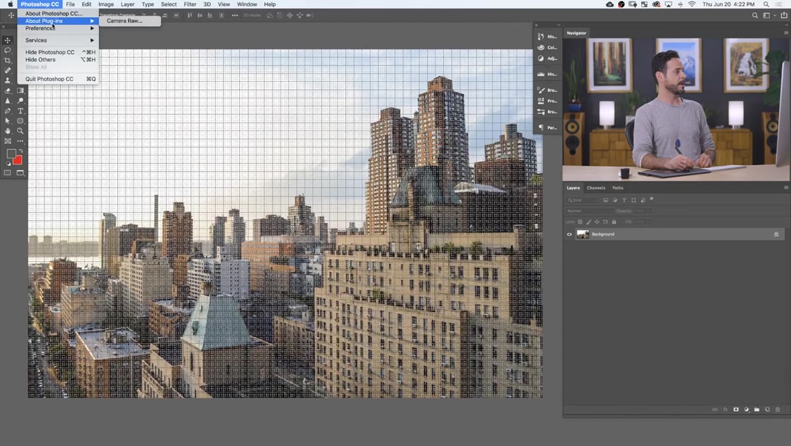The image size is (791, 446).
Task: Select the Sharpen tool
Action: (8, 100)
